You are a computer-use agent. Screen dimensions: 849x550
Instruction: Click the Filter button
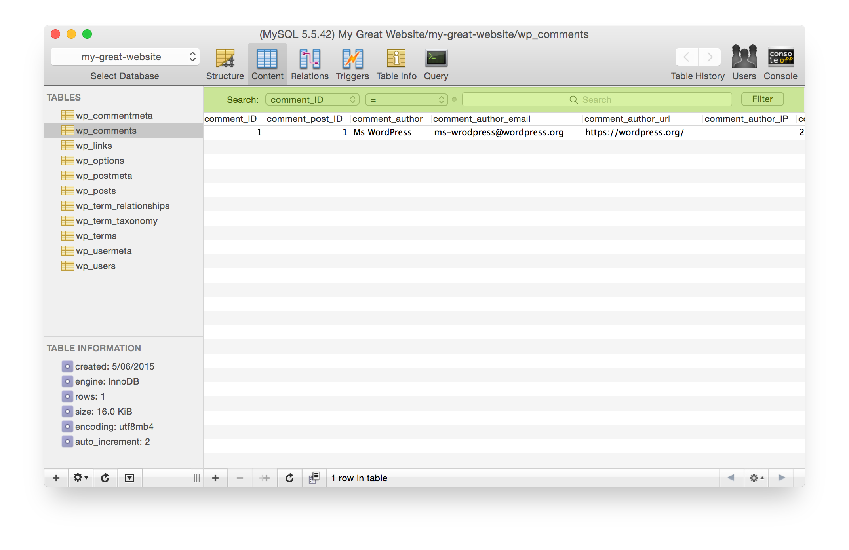762,99
